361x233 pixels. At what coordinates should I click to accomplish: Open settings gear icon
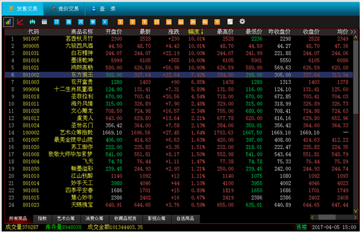pyautogui.click(x=242, y=22)
